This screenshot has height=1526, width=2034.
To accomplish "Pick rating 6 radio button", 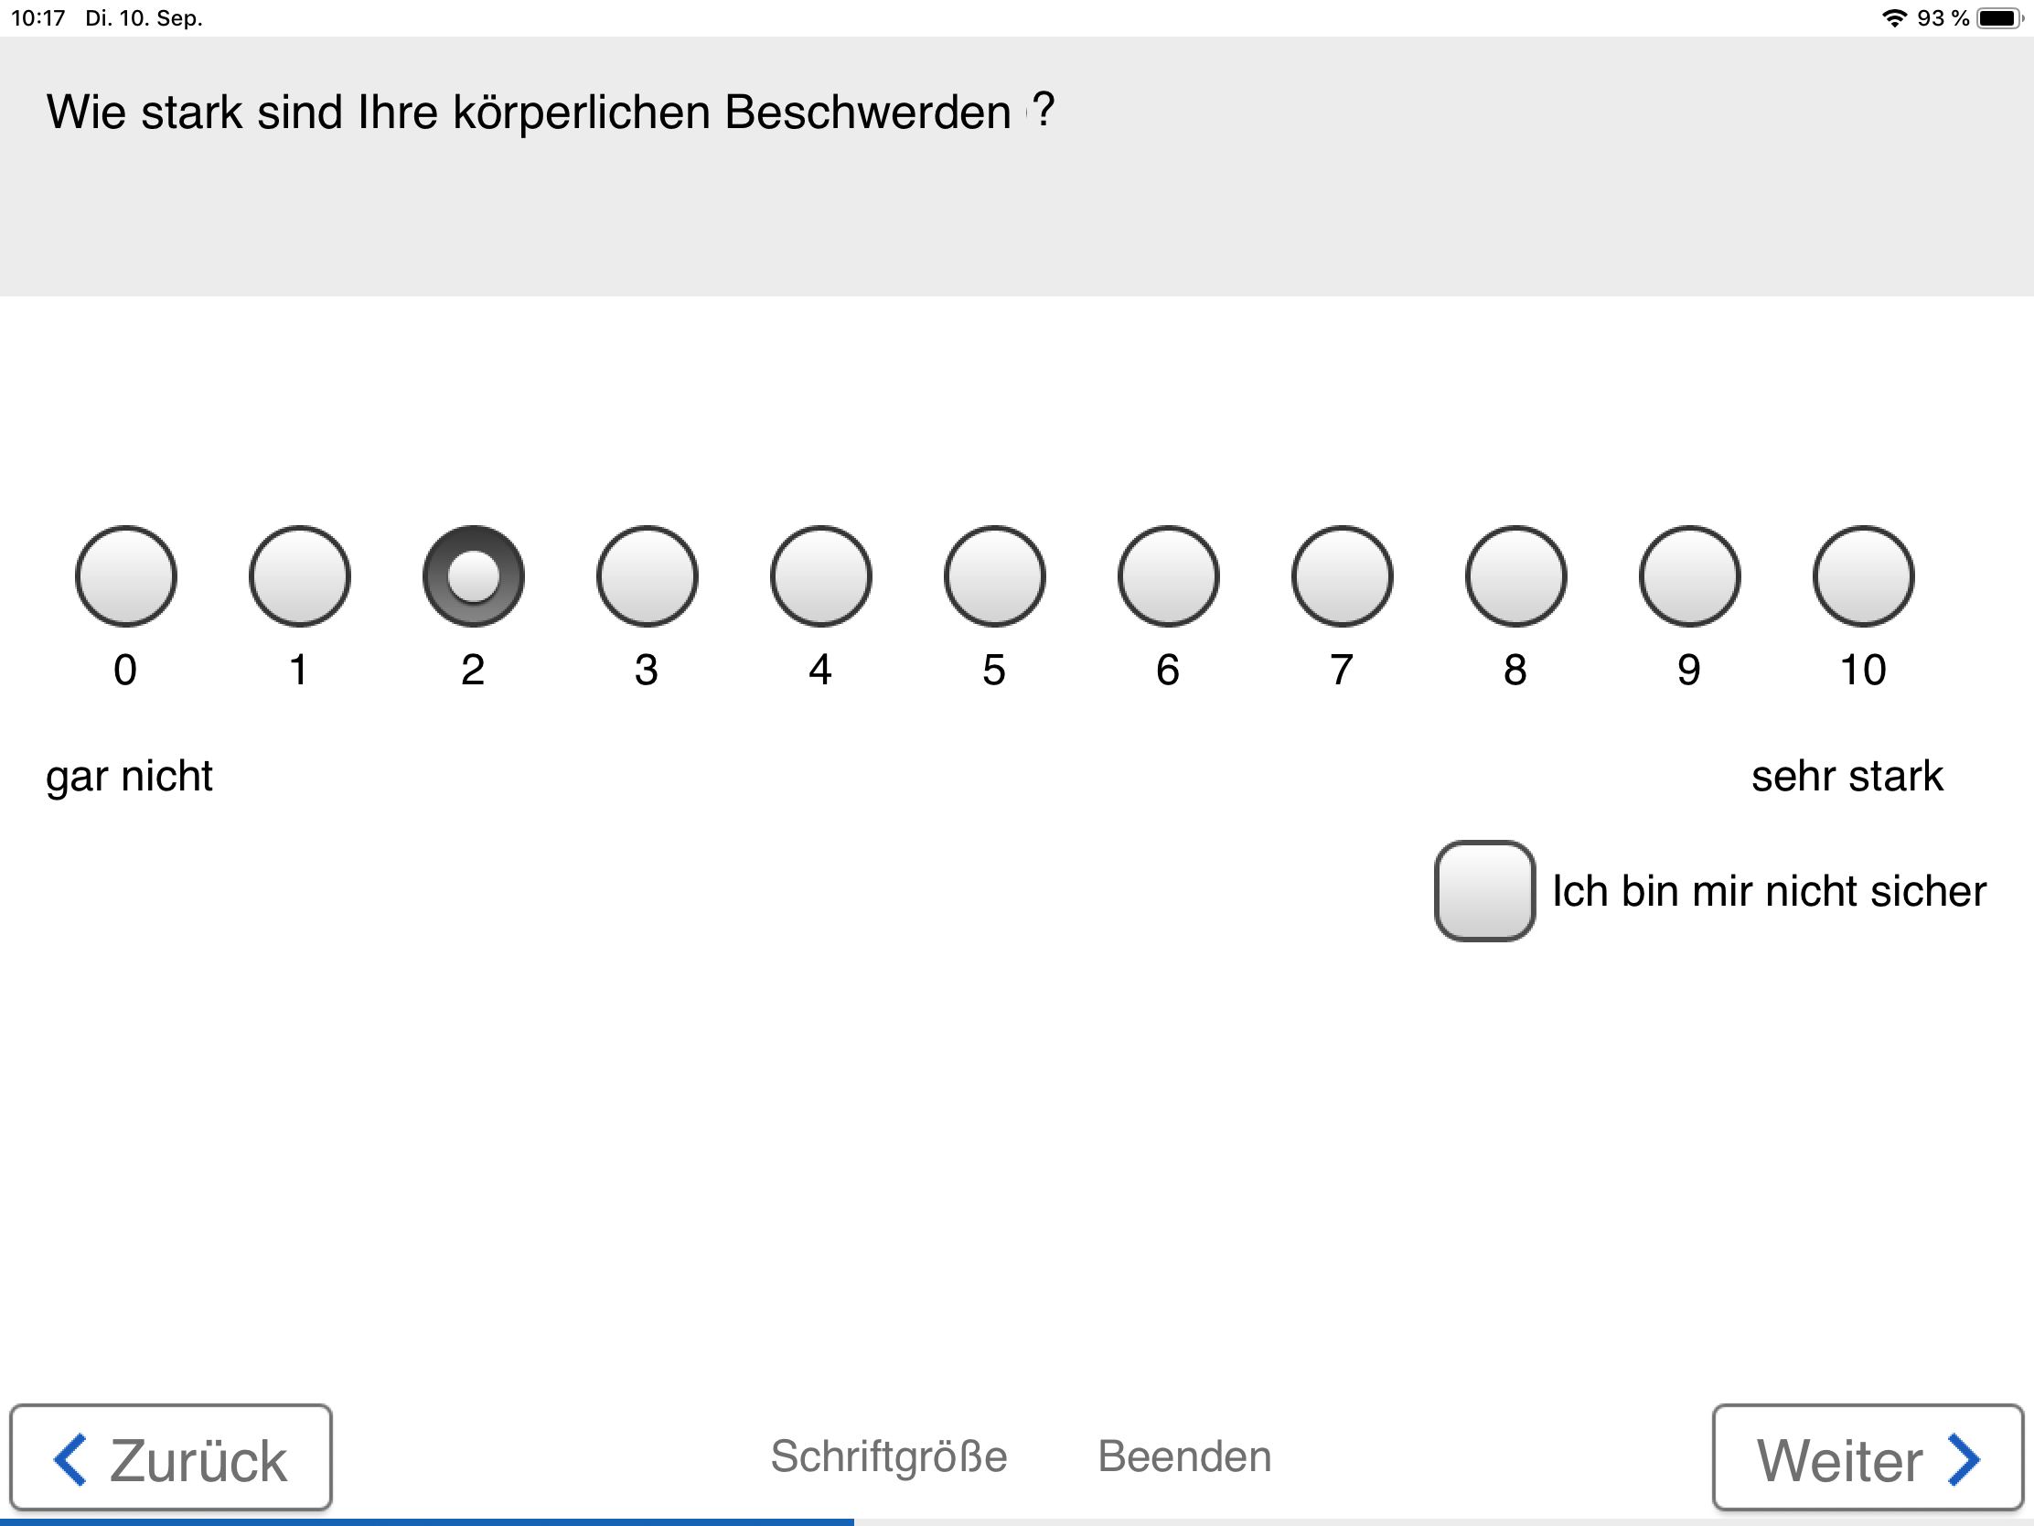I will 1169,576.
